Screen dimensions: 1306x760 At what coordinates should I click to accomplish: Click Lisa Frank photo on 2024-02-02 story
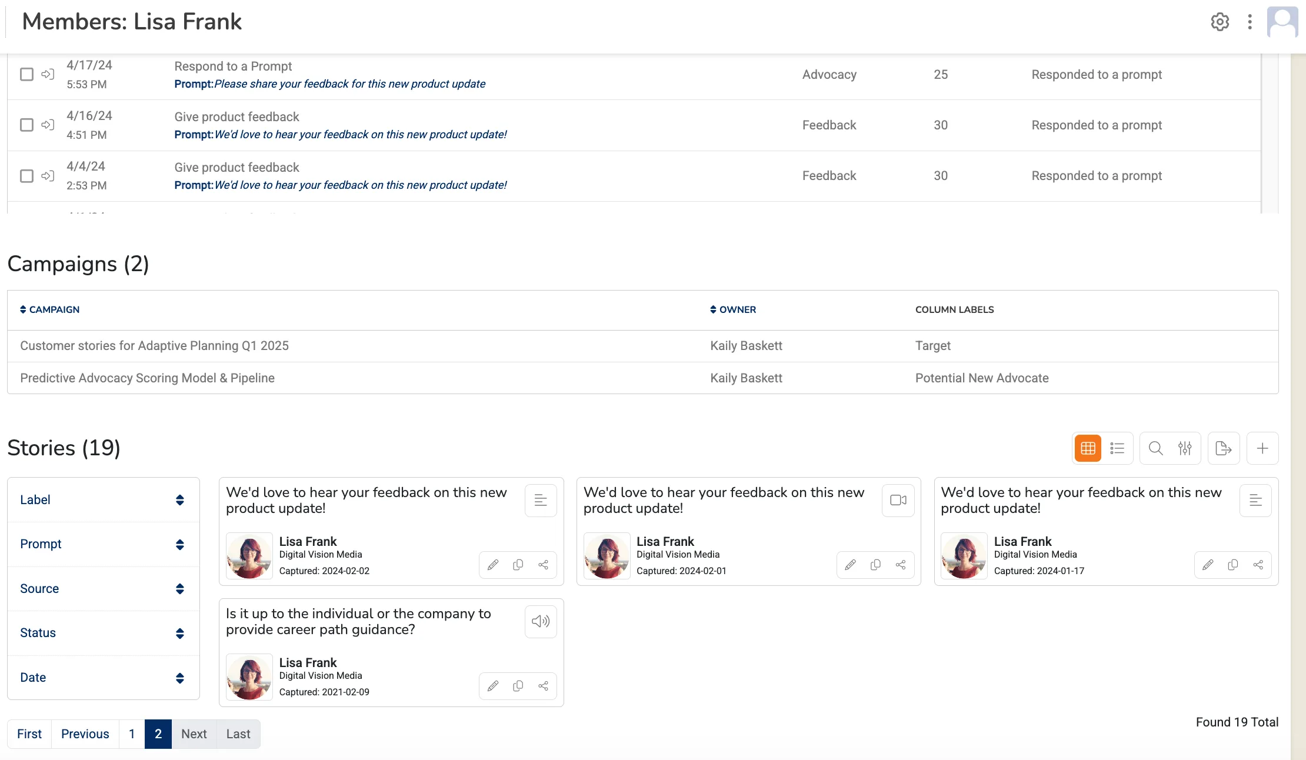coord(249,556)
